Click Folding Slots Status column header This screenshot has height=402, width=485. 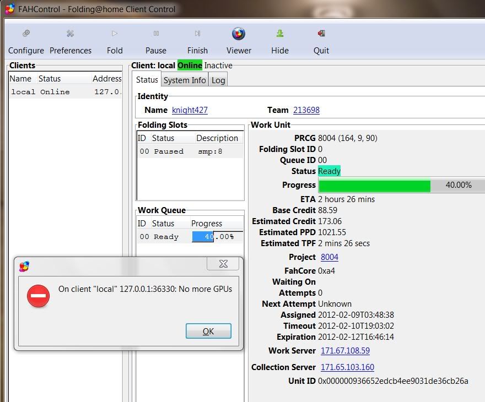pyautogui.click(x=172, y=138)
